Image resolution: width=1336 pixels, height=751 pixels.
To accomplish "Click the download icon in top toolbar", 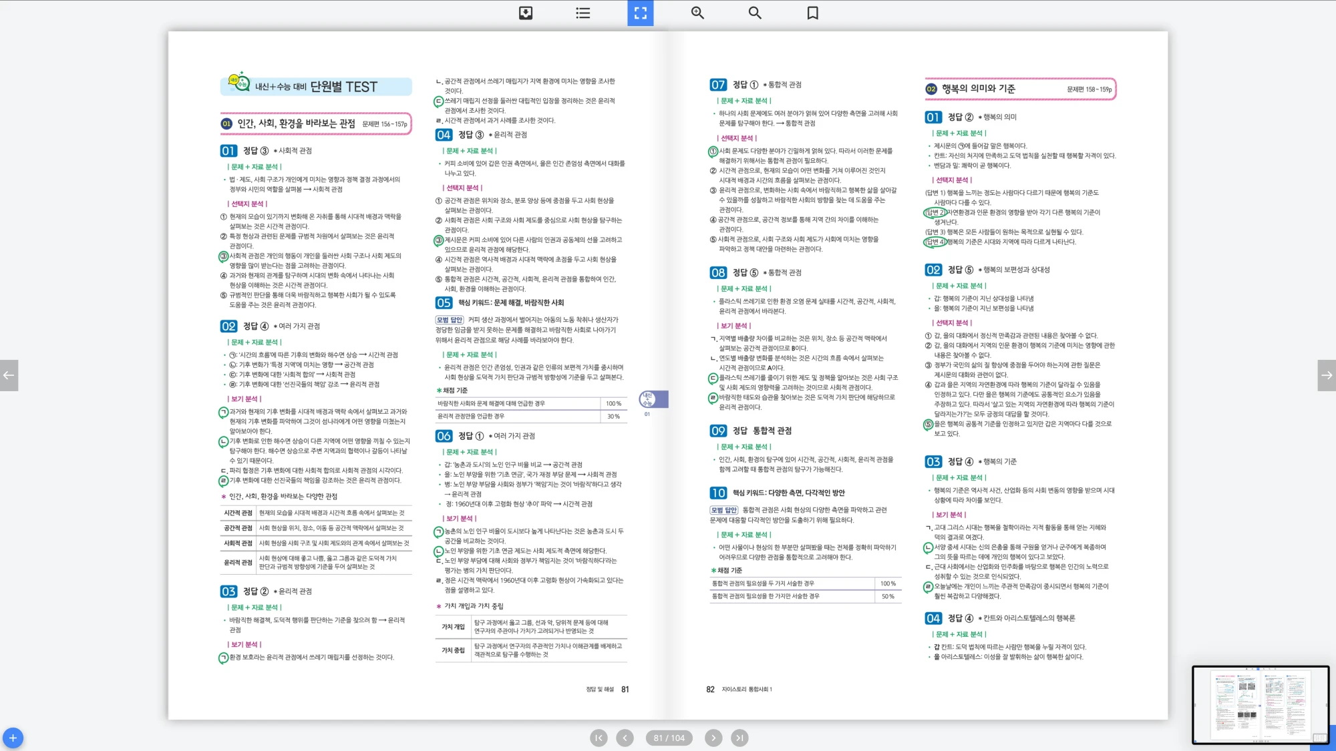I will point(526,13).
